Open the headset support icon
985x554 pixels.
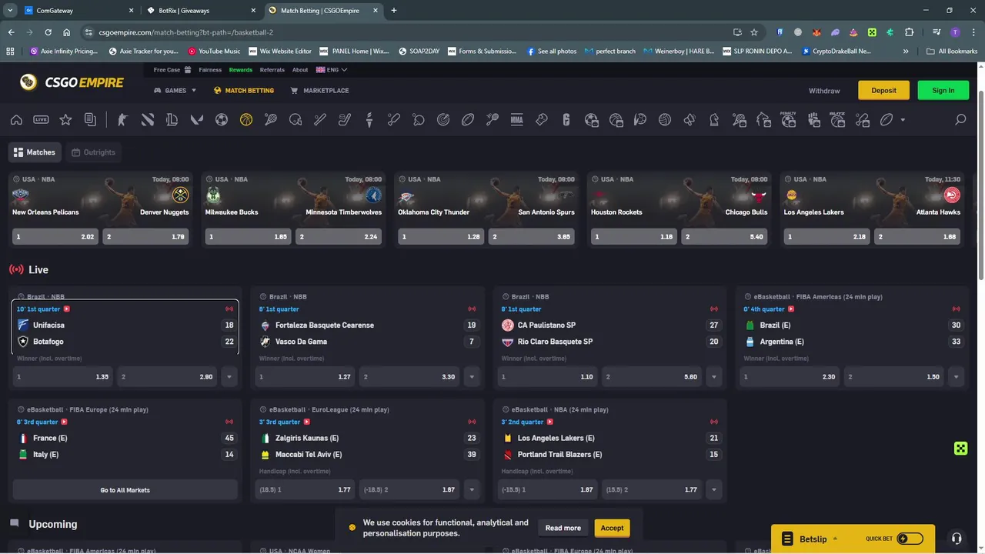(x=957, y=539)
